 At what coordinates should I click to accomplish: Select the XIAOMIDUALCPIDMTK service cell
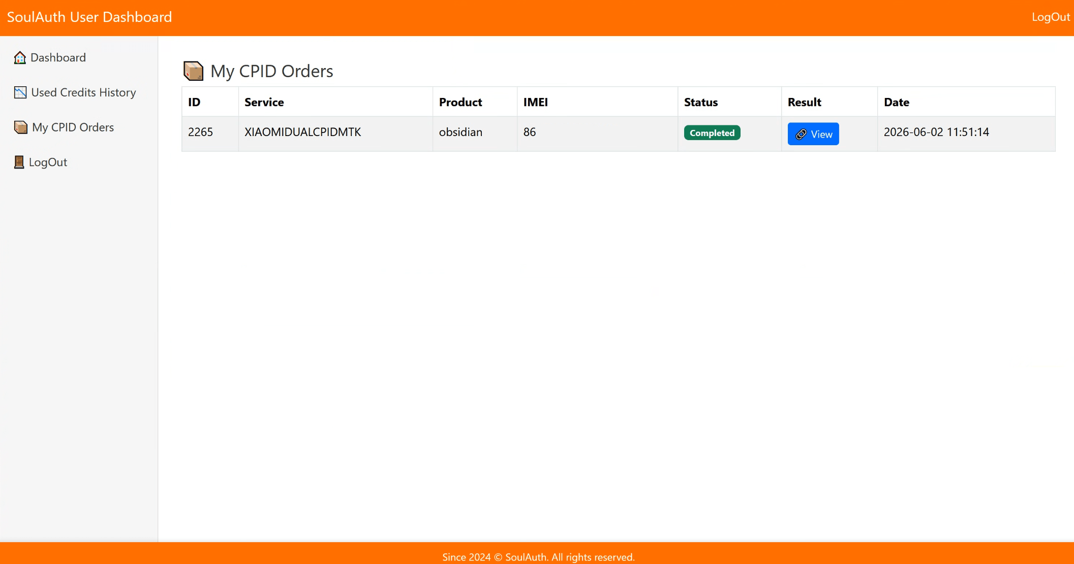[x=335, y=134]
